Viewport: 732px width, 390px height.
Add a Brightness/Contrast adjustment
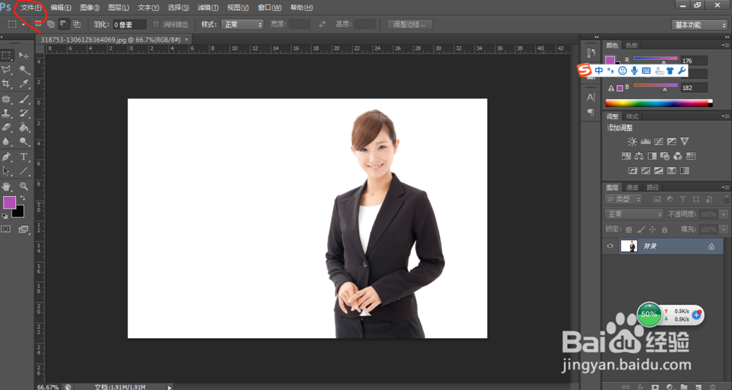coord(632,141)
